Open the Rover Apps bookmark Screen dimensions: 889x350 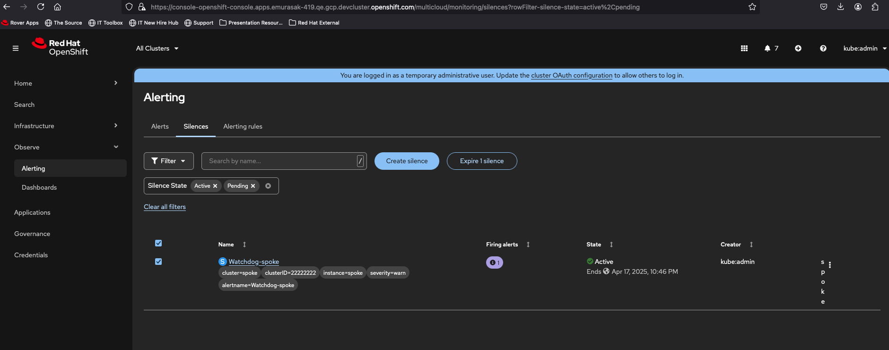20,23
